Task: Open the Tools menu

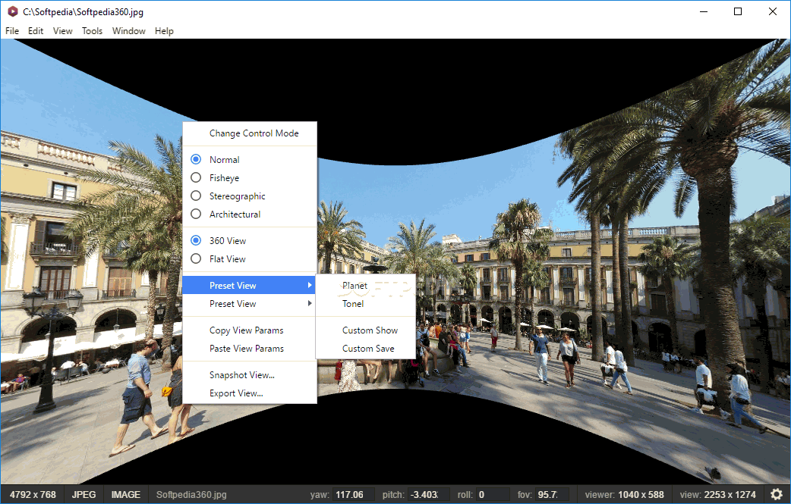Action: (93, 31)
